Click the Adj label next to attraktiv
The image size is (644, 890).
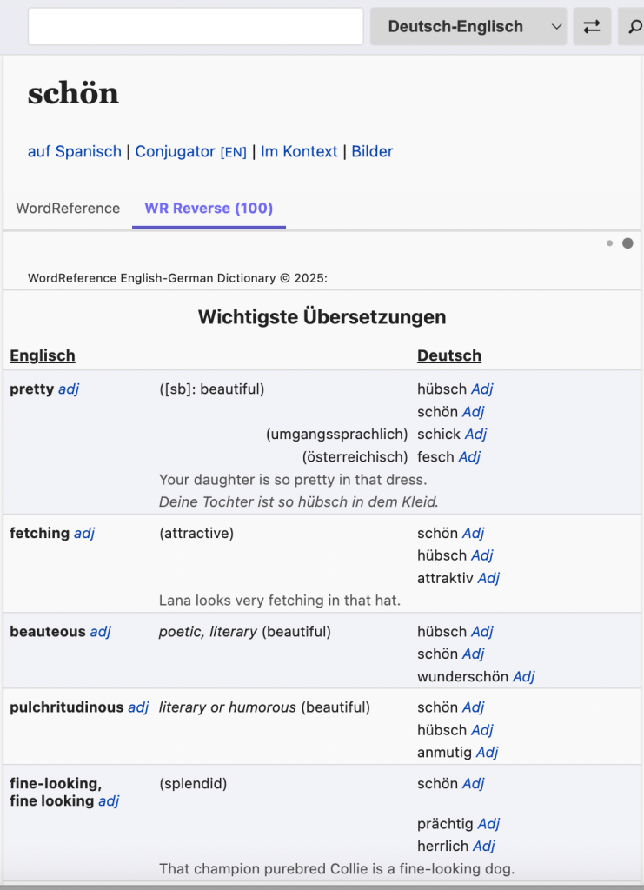488,577
